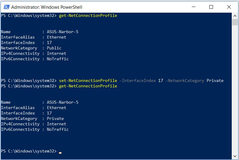Click the empty scrollbar track below thumb
239x160 pixels.
pos(235,89)
